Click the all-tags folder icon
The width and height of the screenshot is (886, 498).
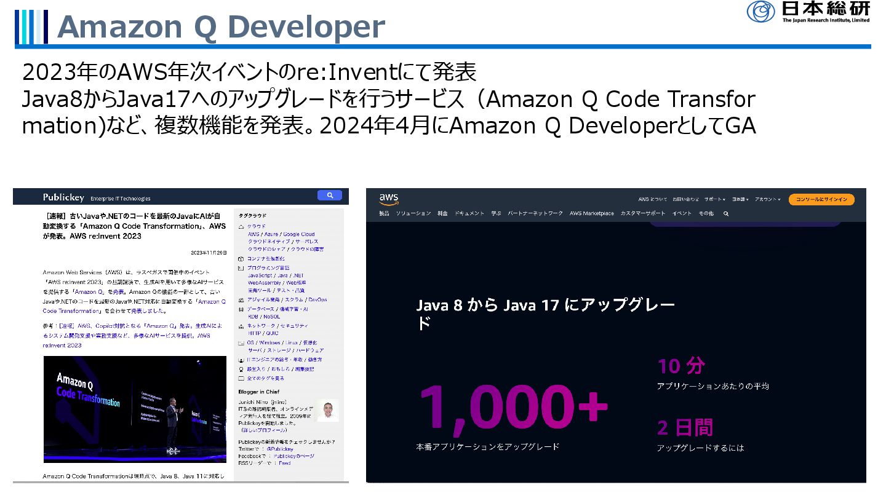[x=241, y=378]
